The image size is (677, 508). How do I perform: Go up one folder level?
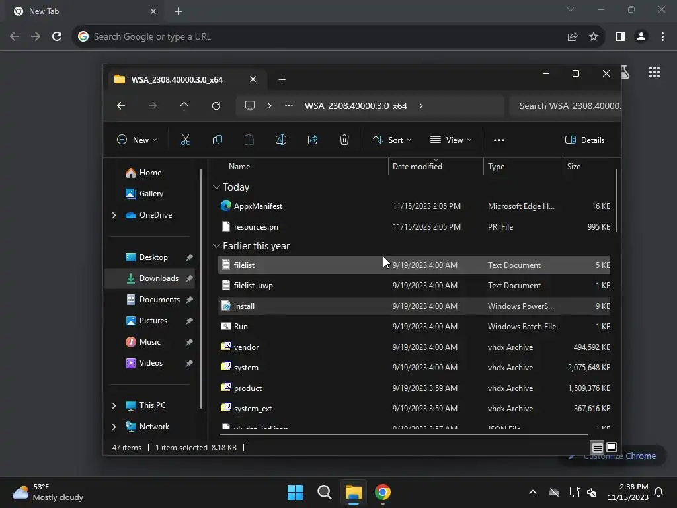click(184, 106)
